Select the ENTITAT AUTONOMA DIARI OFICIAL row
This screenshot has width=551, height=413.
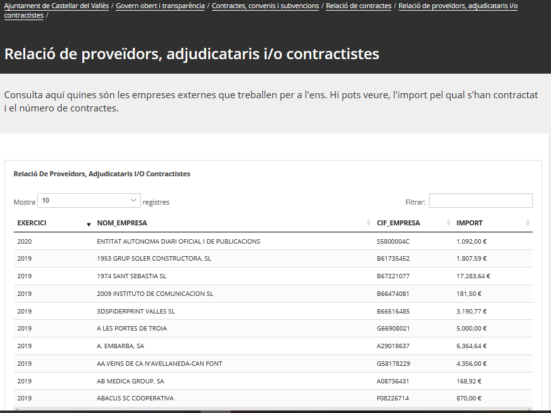point(178,241)
